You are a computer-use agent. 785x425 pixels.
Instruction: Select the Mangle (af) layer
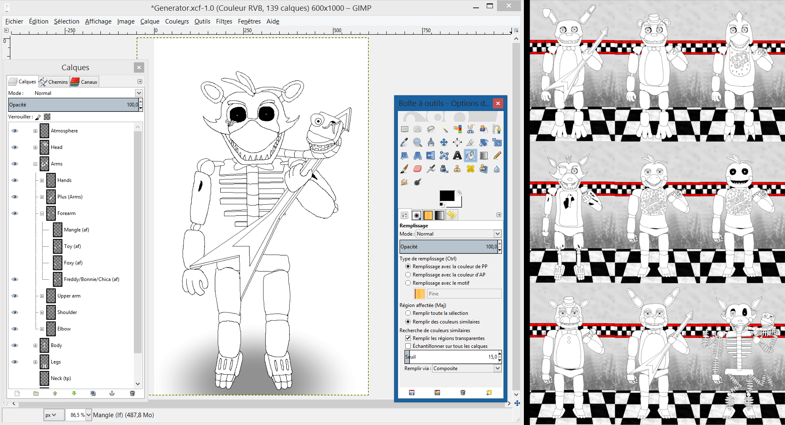tap(76, 230)
